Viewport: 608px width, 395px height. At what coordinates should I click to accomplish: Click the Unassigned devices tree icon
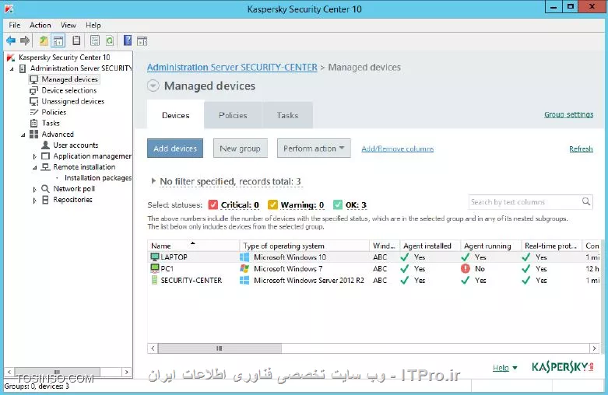[34, 101]
